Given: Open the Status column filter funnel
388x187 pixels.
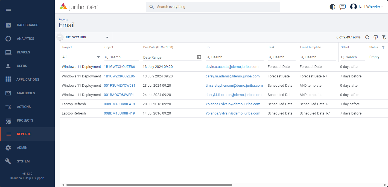Looking at the screenshot, I should [383, 47].
